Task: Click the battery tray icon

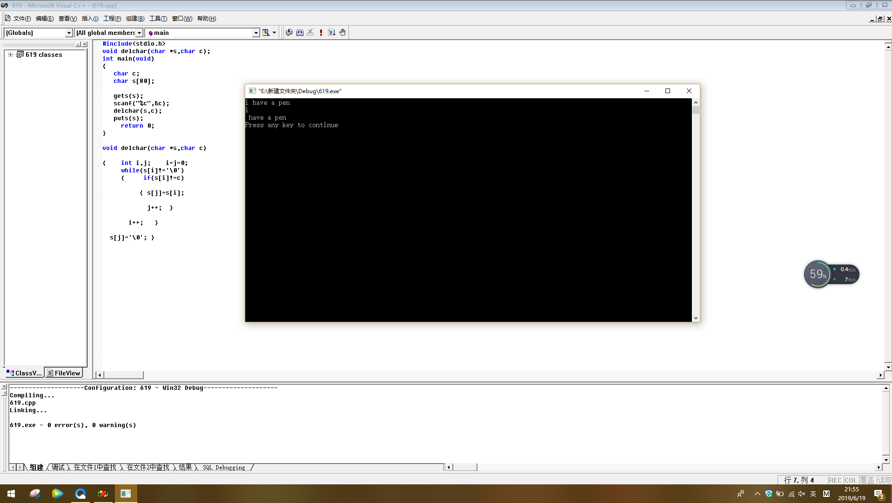Action: [x=780, y=494]
